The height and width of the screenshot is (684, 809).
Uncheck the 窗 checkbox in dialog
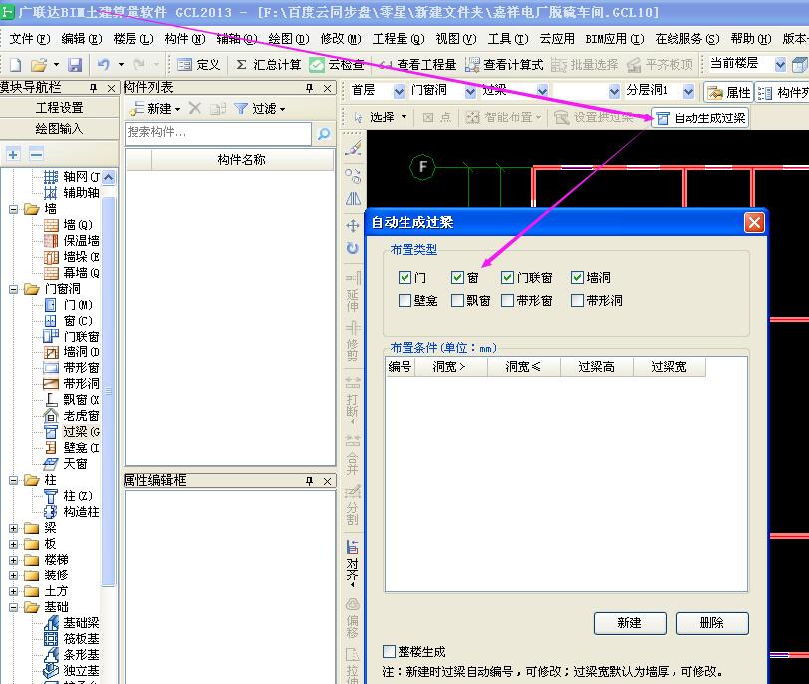click(x=457, y=278)
